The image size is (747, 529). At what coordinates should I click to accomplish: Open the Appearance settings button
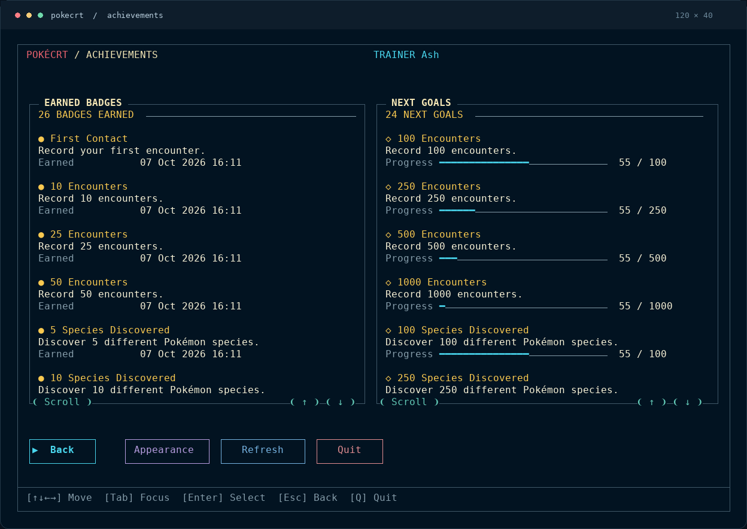point(167,451)
